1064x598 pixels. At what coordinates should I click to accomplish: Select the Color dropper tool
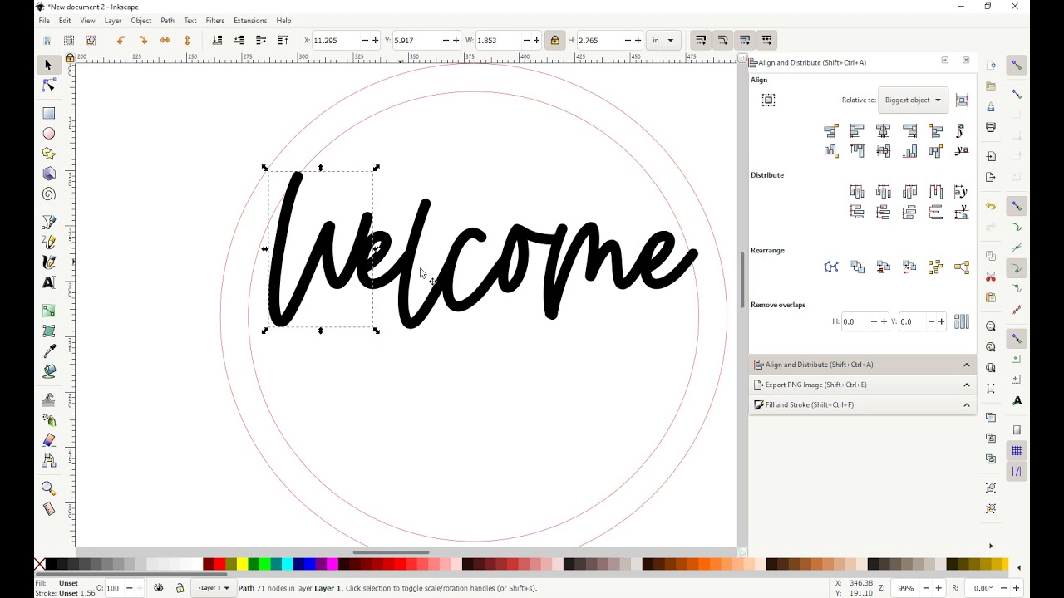point(48,351)
